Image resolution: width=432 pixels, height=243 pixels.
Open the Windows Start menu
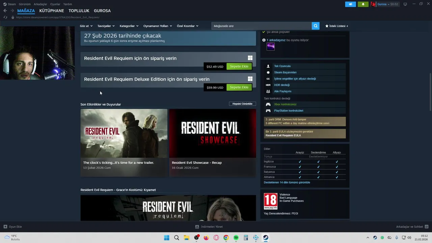pos(166,238)
